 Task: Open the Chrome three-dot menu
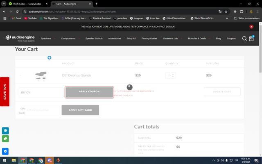[x=258, y=11]
